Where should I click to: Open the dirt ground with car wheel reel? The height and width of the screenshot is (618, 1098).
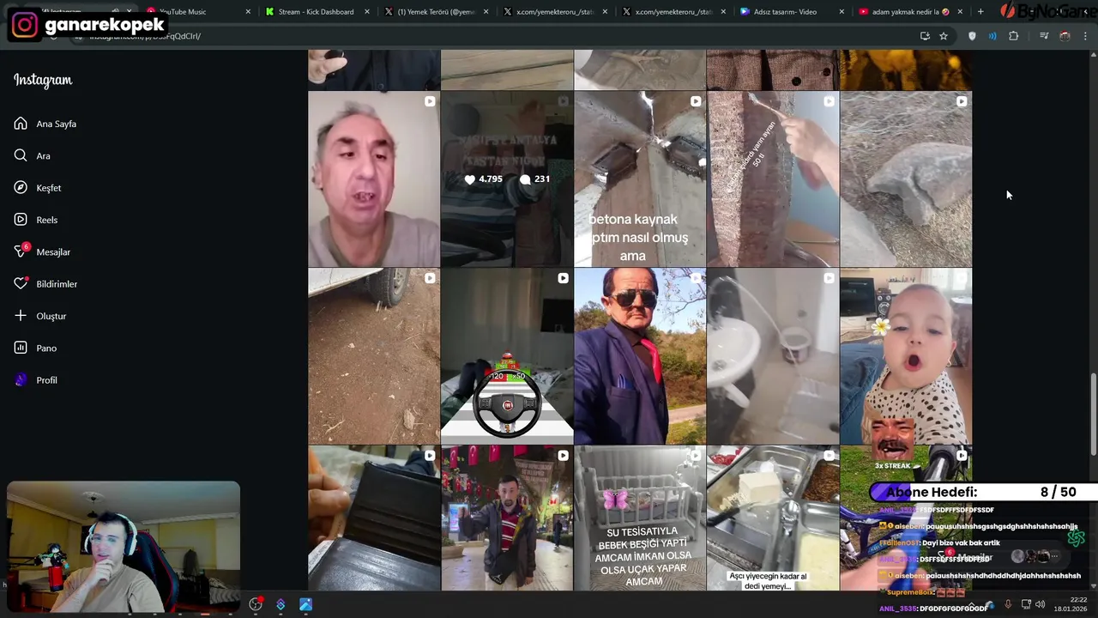(x=374, y=356)
